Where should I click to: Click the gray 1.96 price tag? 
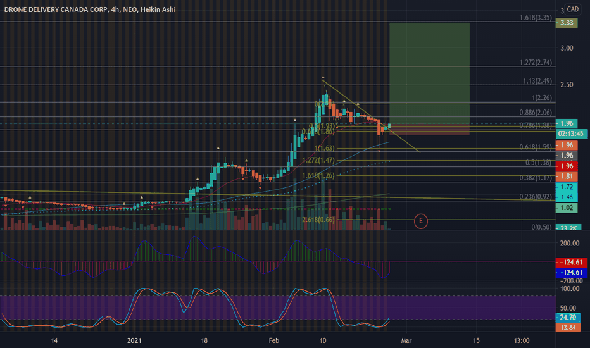pyautogui.click(x=567, y=156)
